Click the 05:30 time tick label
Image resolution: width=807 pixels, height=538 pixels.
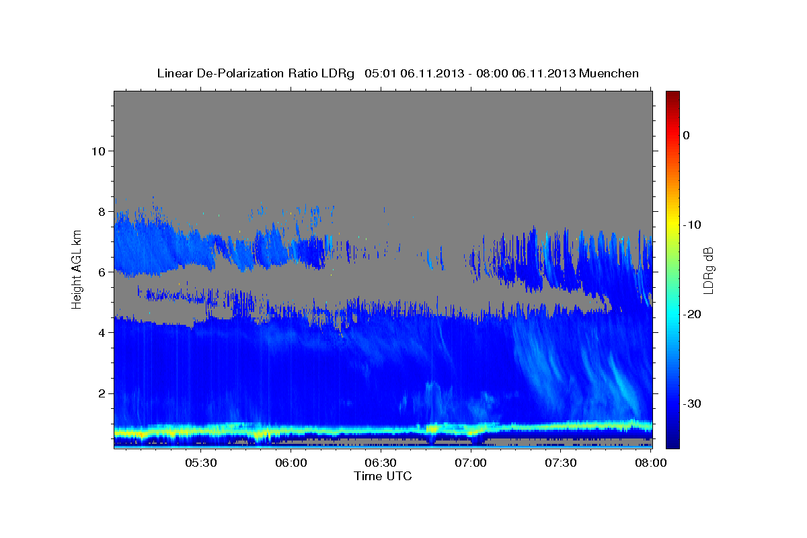(201, 463)
